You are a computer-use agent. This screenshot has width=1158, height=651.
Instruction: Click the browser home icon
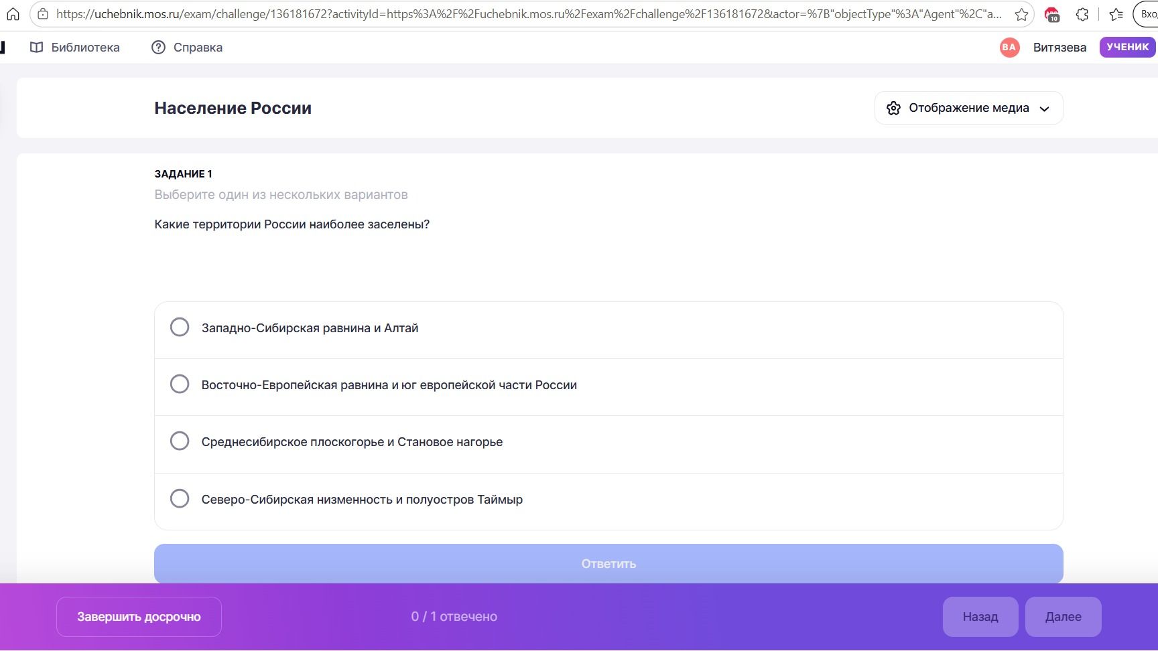tap(13, 14)
